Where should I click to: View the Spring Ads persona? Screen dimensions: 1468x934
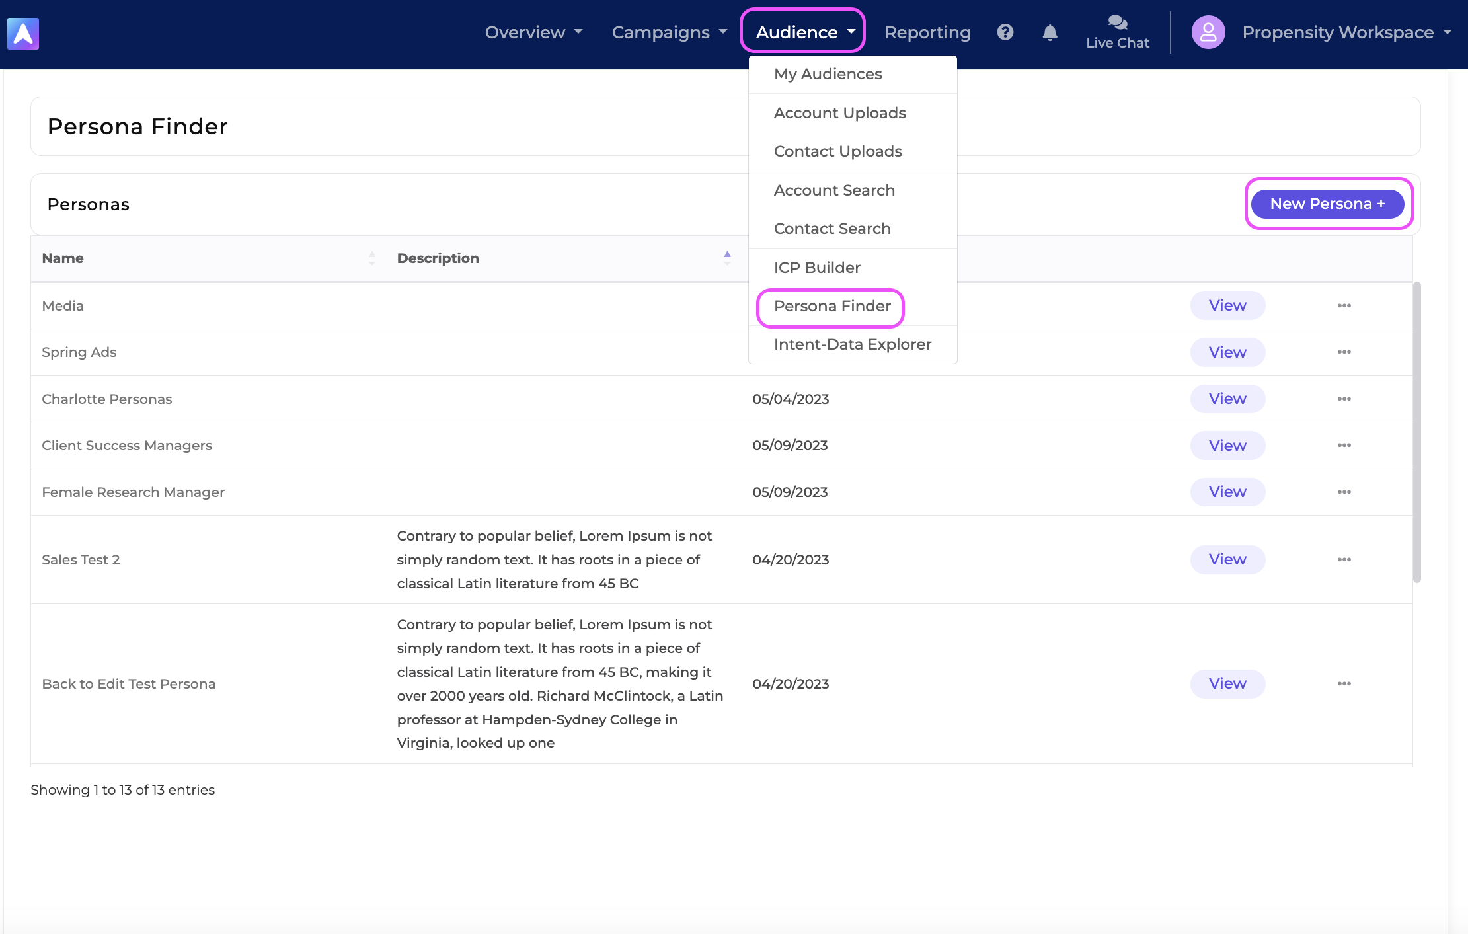1227,352
